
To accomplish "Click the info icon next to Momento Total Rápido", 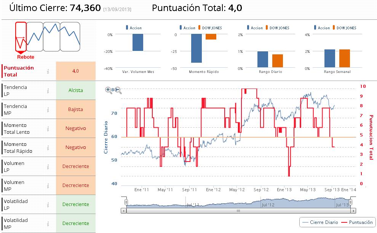I will [x=48, y=147].
